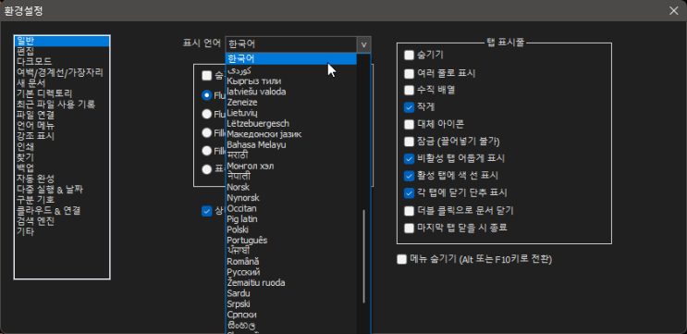Select Português language option
The width and height of the screenshot is (687, 334).
point(291,241)
